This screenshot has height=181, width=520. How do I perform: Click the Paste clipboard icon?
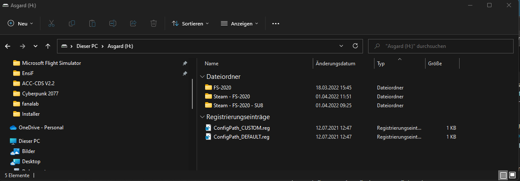tap(92, 23)
